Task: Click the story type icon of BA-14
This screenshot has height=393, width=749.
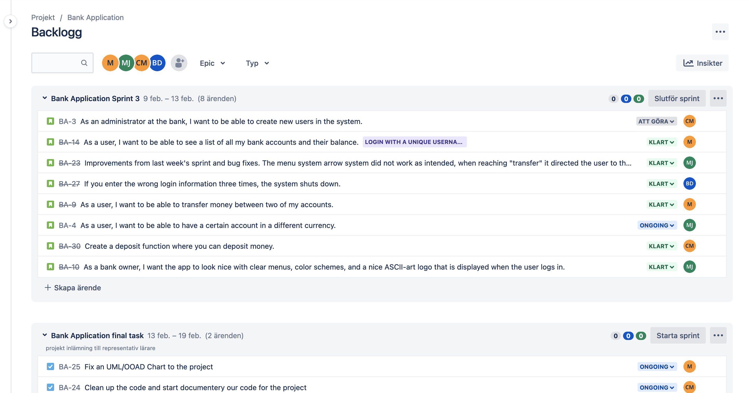Action: point(50,142)
